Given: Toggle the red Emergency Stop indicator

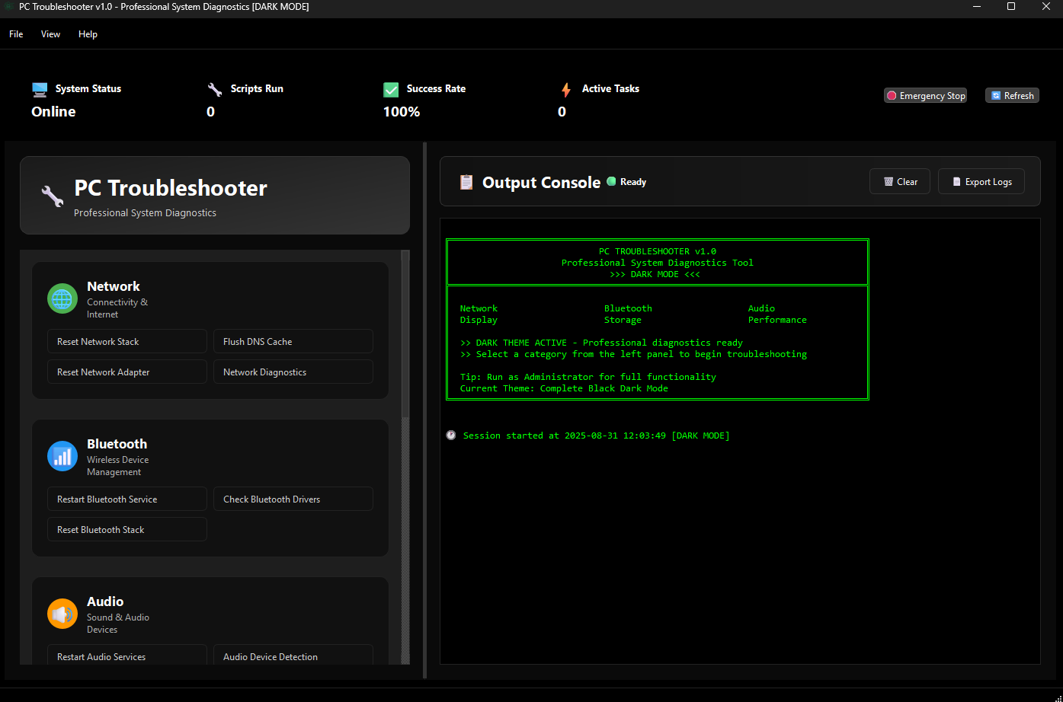Looking at the screenshot, I should click(x=891, y=95).
